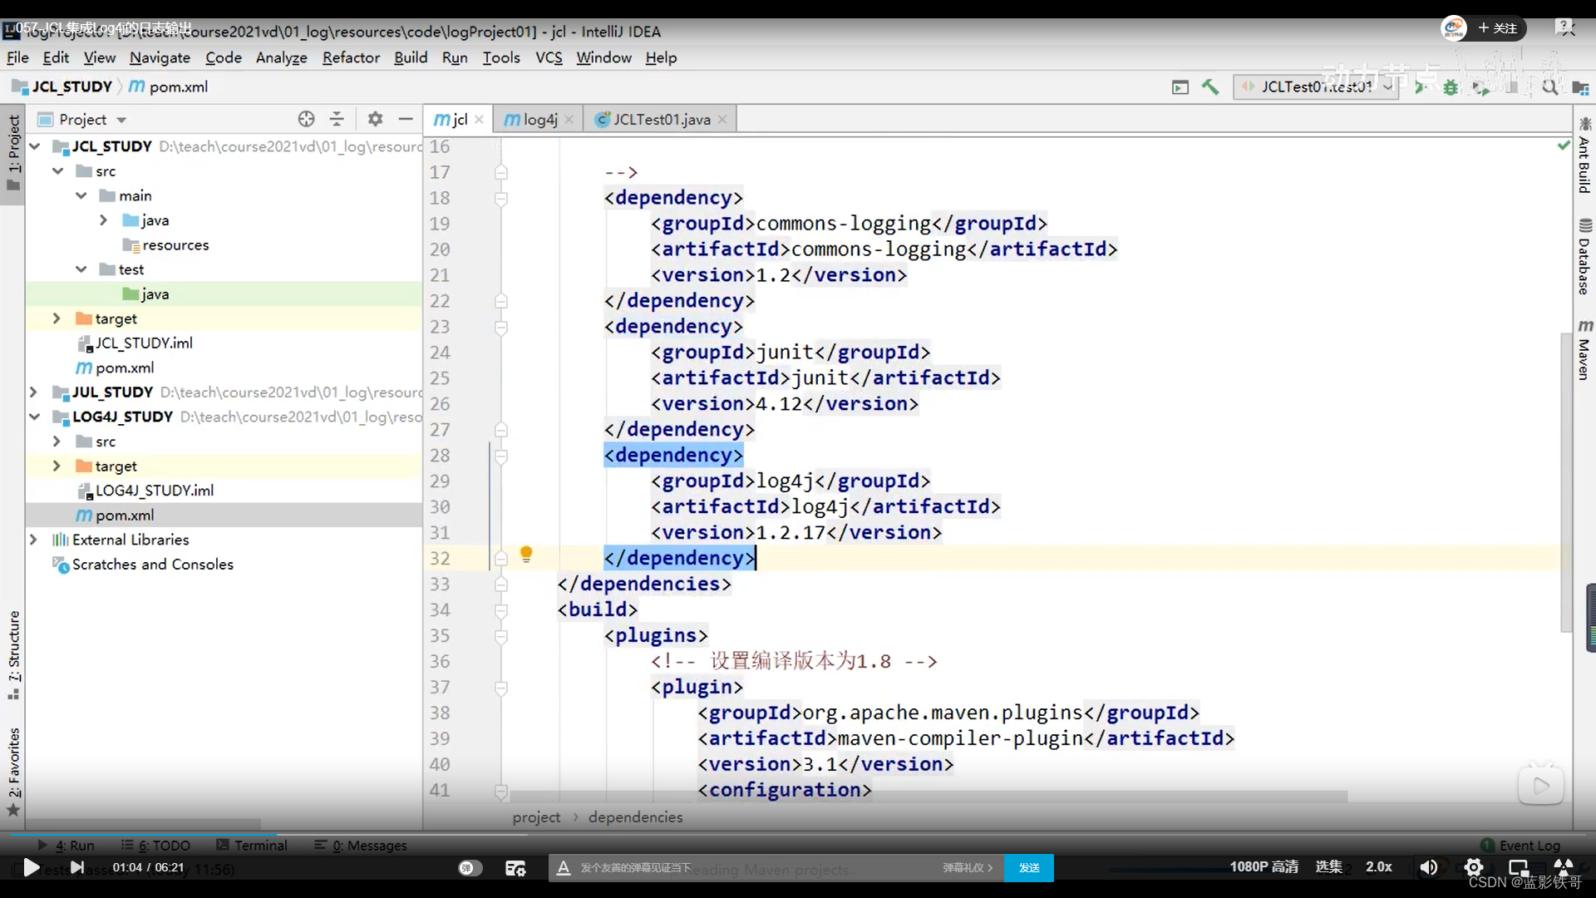Click the JCL_STUDY navigation bar breadcrumb
Viewport: 1596px width, 898px height.
coord(62,86)
